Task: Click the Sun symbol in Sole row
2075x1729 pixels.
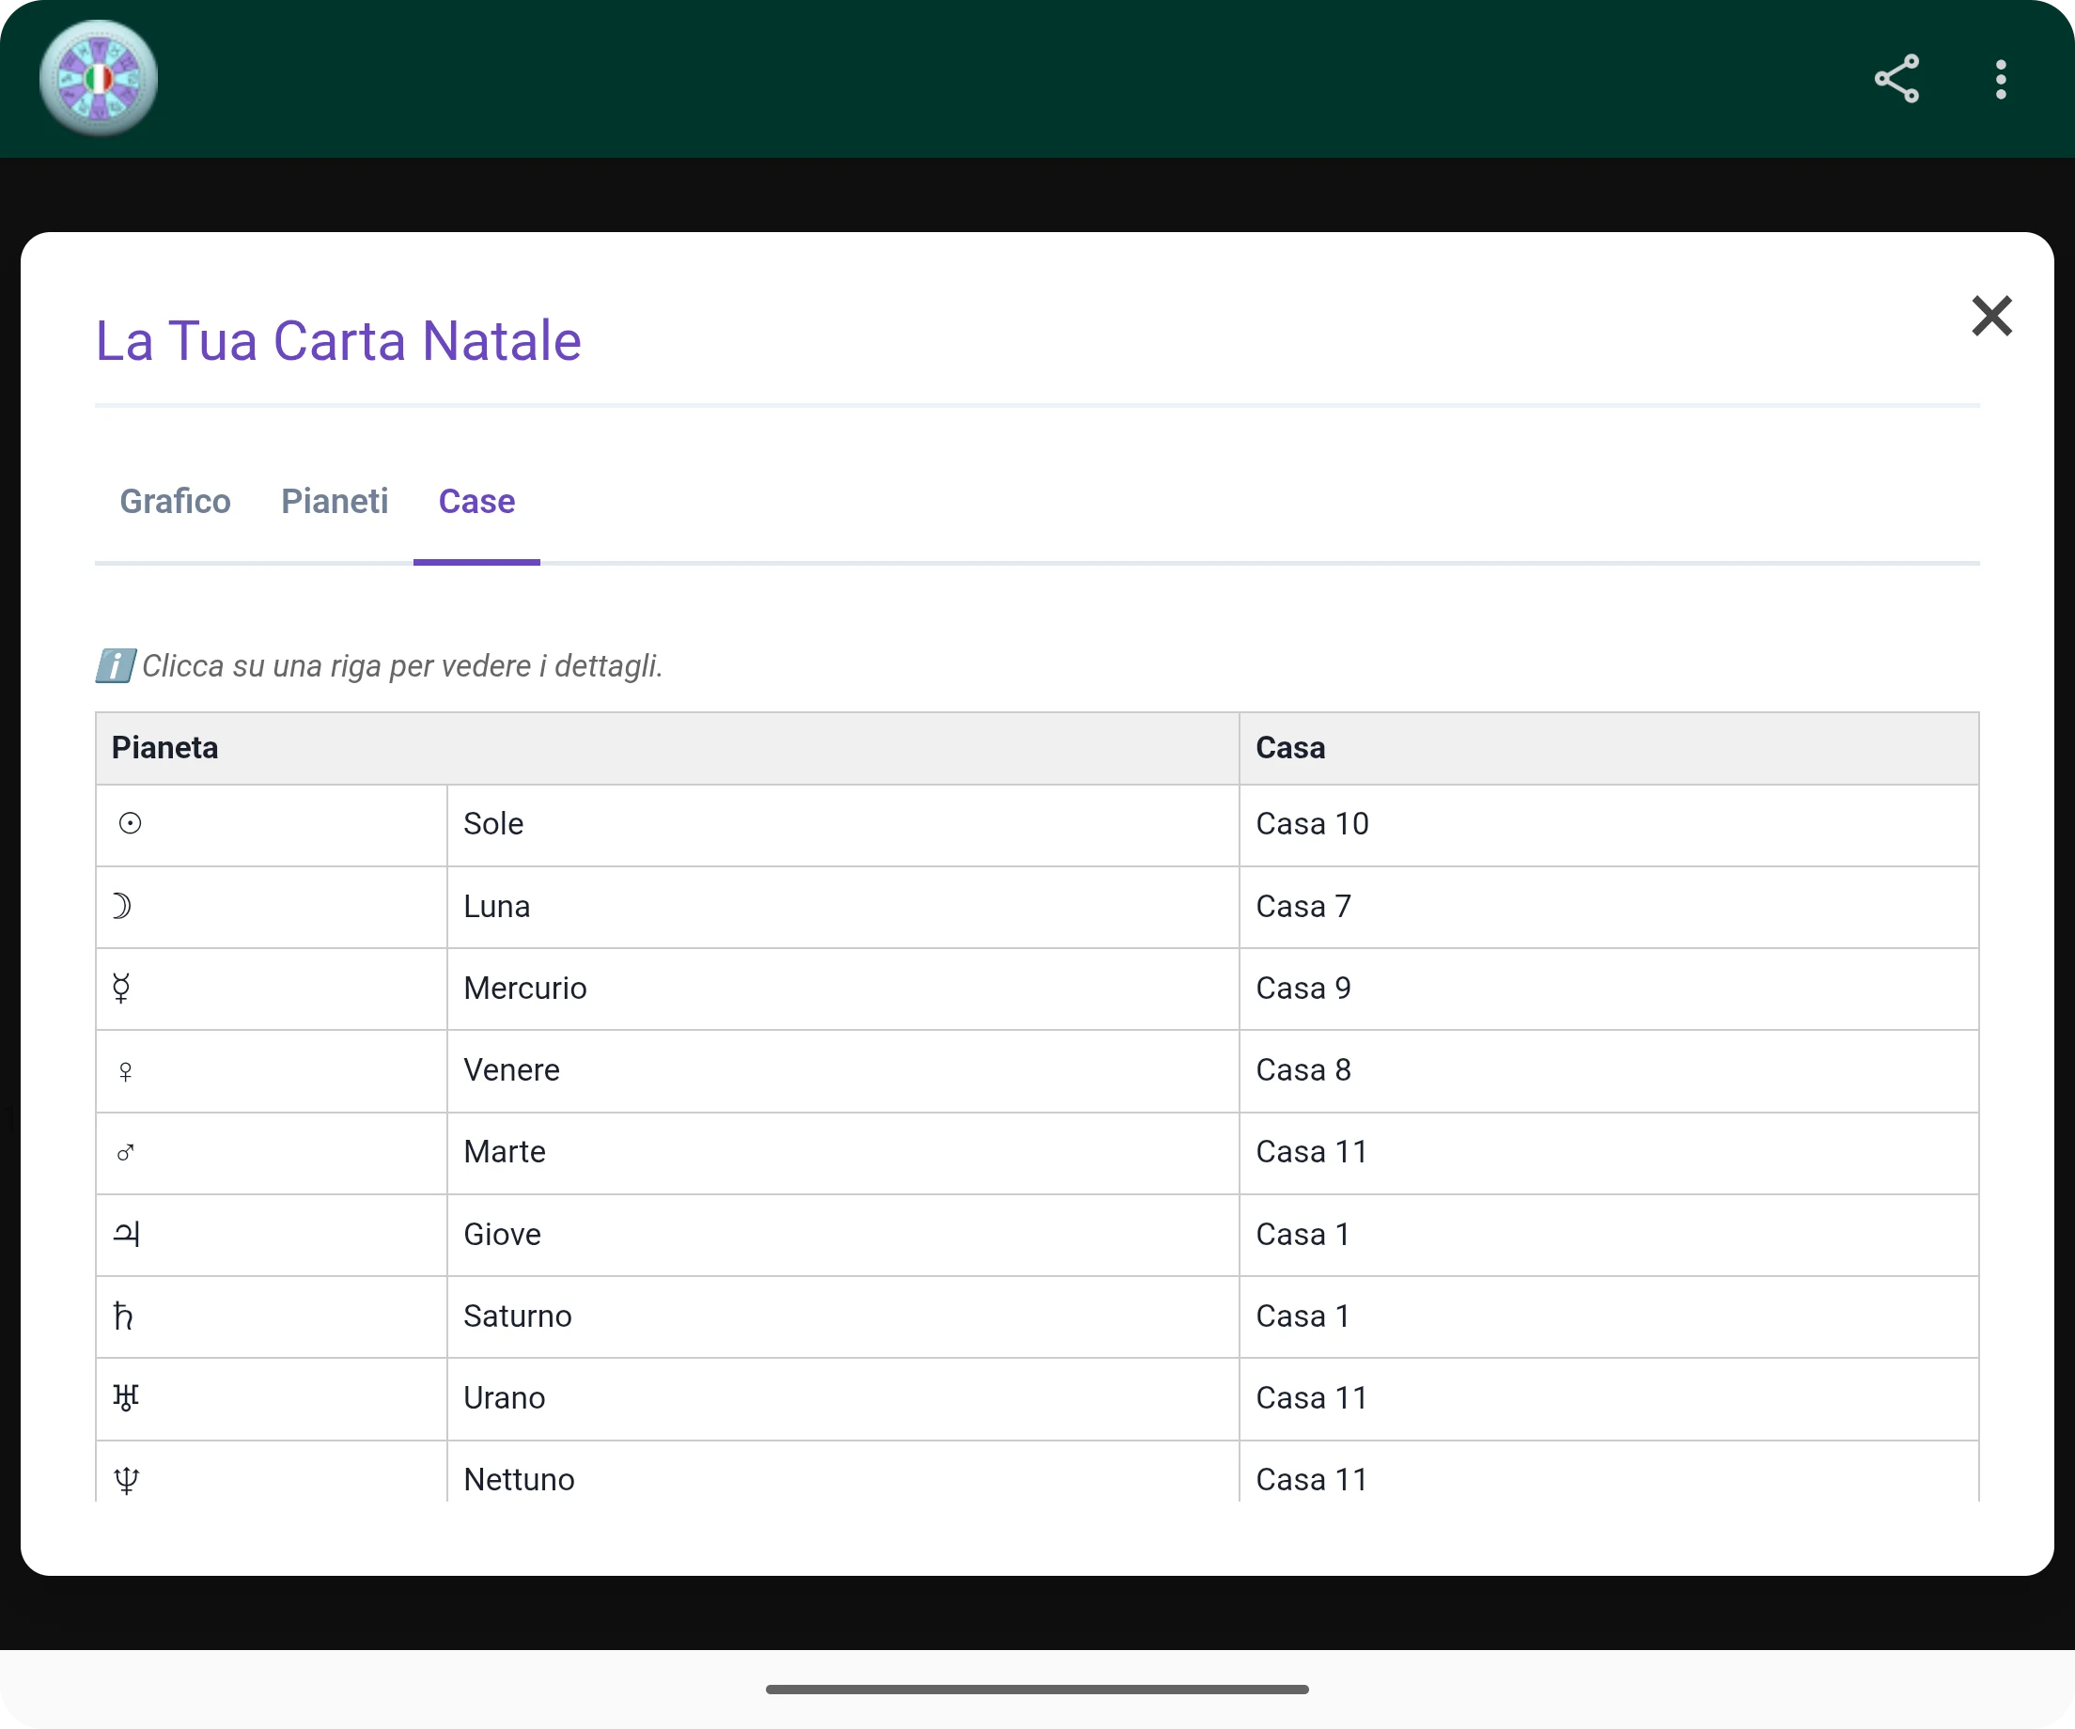Action: (130, 823)
